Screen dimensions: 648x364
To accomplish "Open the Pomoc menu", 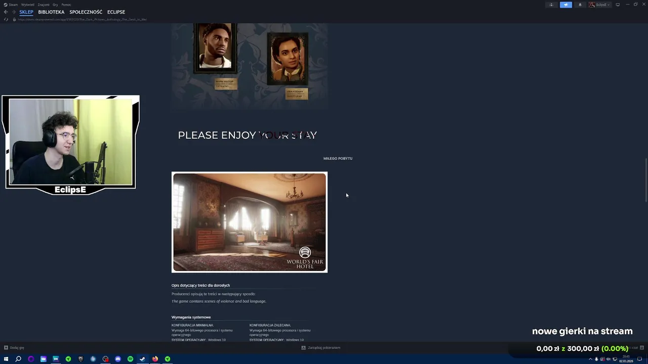I will pyautogui.click(x=66, y=5).
